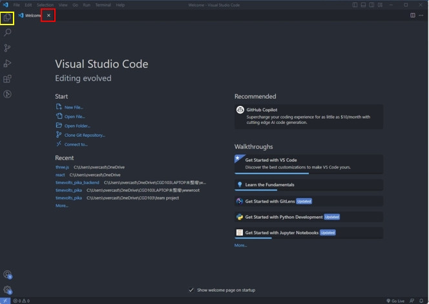Open the GitLens icon in activity bar

(x=8, y=94)
